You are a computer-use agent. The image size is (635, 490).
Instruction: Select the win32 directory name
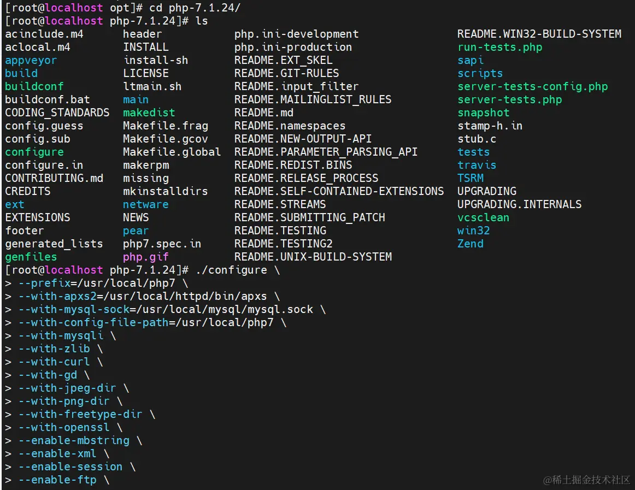coord(474,231)
